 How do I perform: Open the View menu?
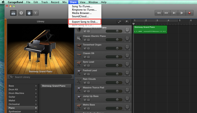(x=82, y=2)
